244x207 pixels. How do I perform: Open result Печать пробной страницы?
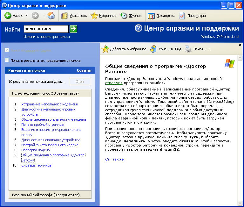pyautogui.click(x=43, y=125)
